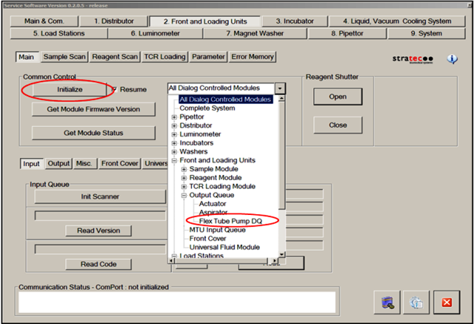
Task: Click the Communication Status text field
Action: [177, 301]
